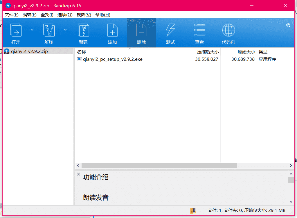Click the View (查看) list icon
The image size is (297, 218).
199,30
